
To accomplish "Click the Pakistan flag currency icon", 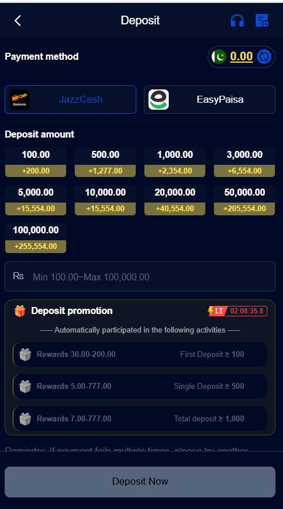I will tap(219, 57).
